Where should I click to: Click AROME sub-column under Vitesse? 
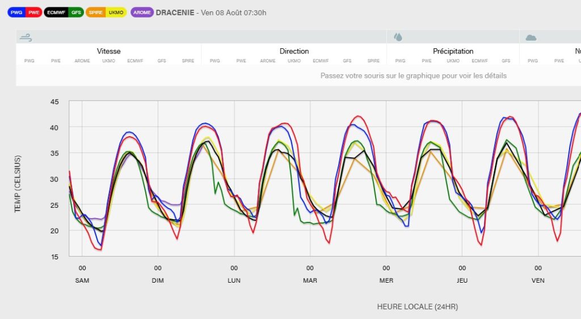pyautogui.click(x=82, y=61)
